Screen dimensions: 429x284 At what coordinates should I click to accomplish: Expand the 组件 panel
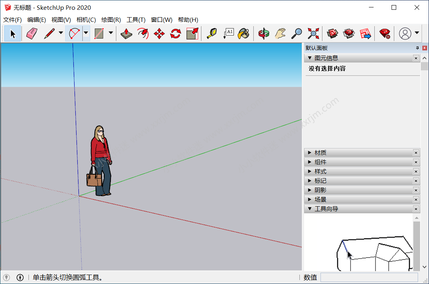[310, 162]
